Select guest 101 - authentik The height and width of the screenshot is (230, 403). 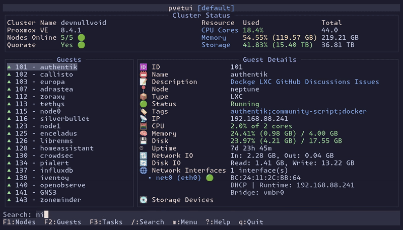click(x=42, y=67)
